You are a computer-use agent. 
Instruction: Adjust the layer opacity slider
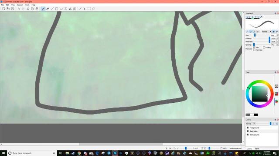263,123
